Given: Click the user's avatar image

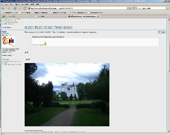Looking at the screenshot, I should [x=8, y=41].
